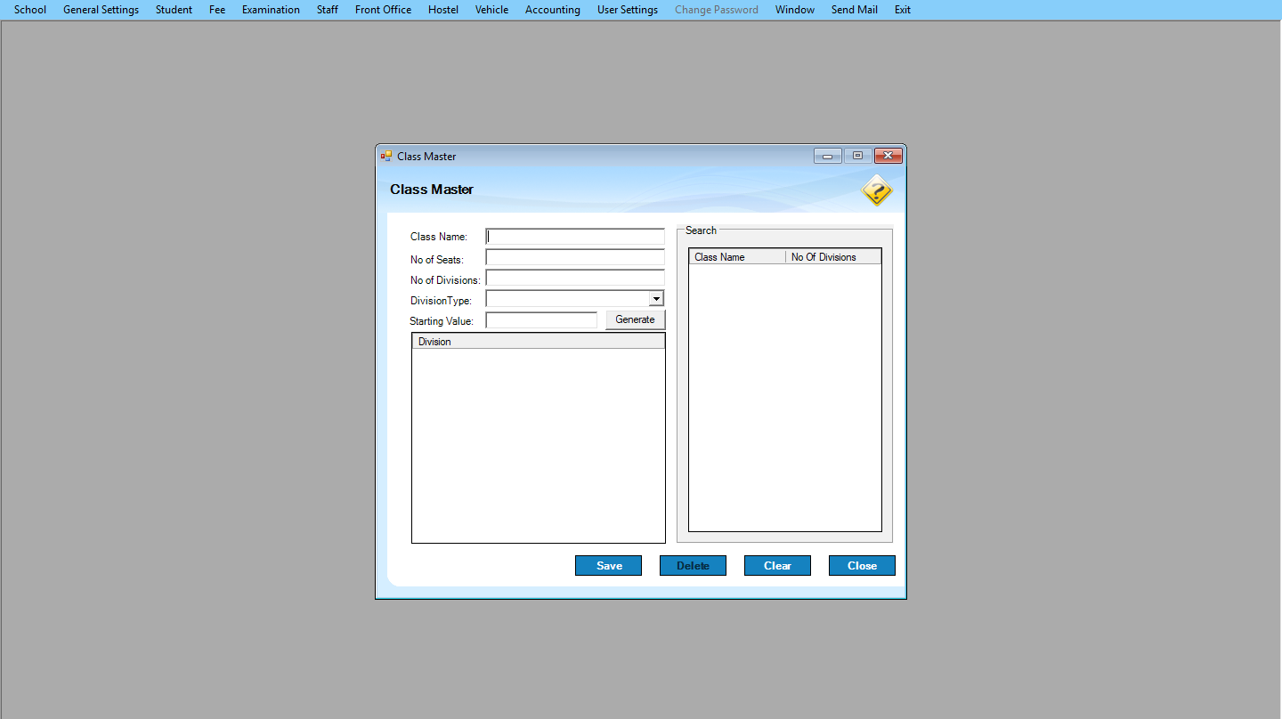The image size is (1282, 719).
Task: Click the No Of Divisions column header
Action: pos(832,257)
